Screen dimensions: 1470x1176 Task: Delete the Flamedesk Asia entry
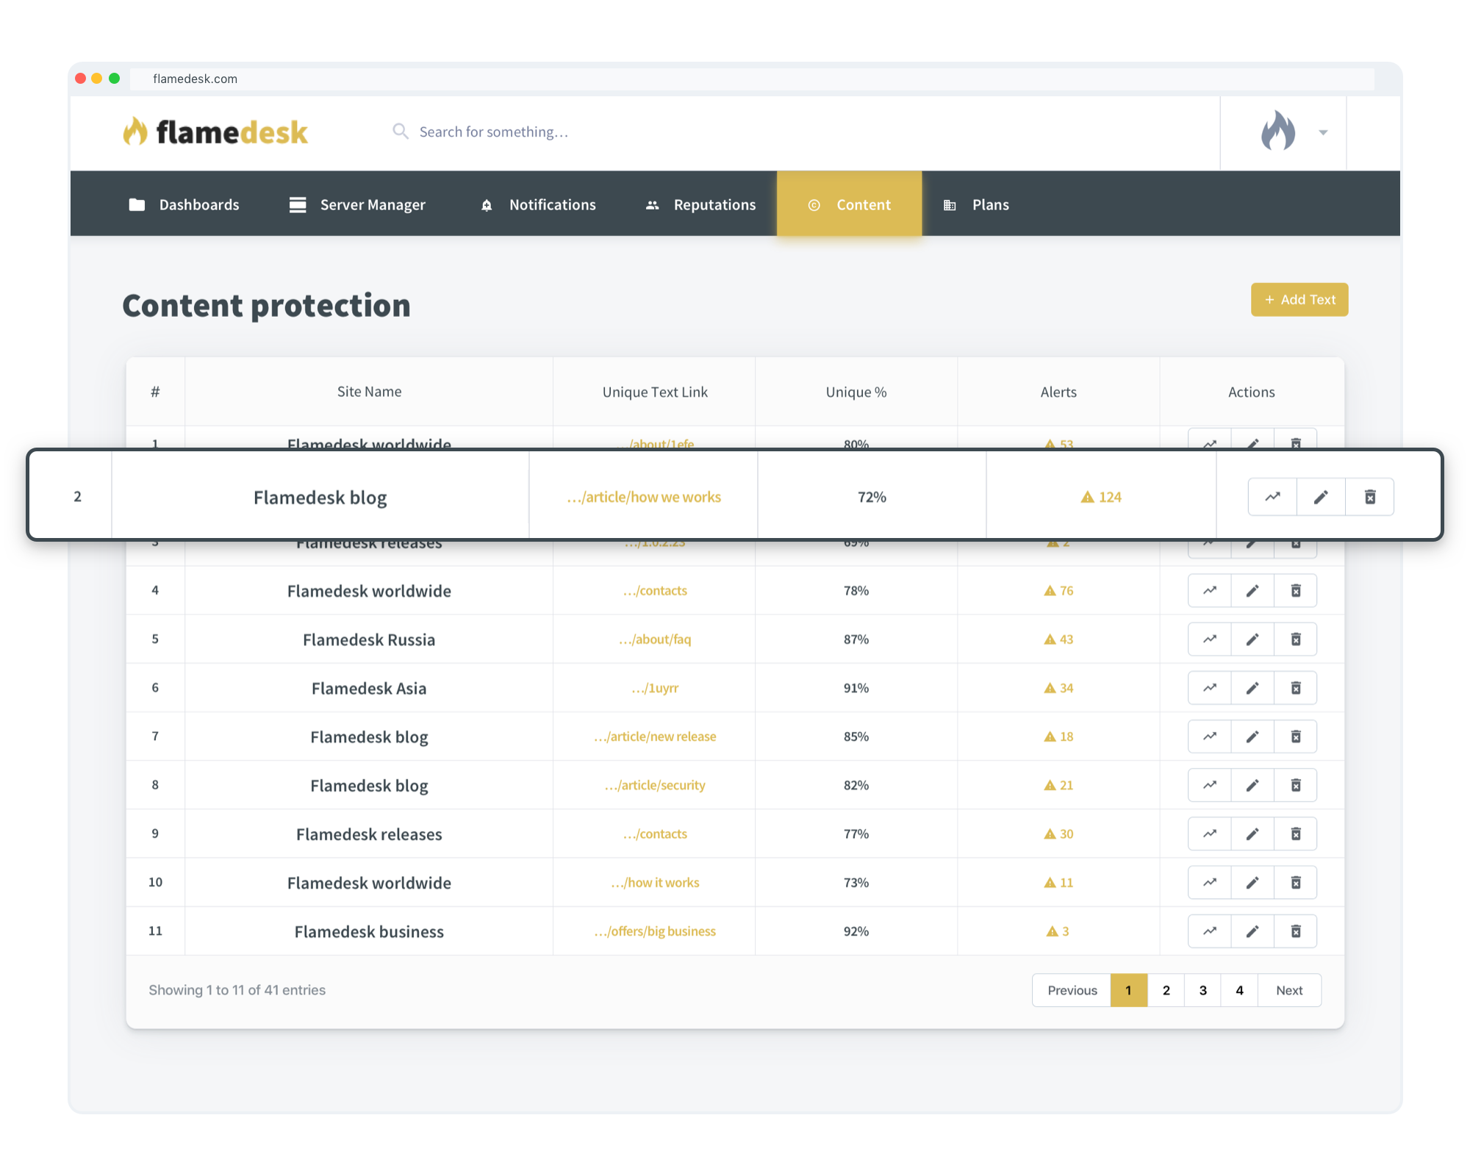(x=1296, y=688)
